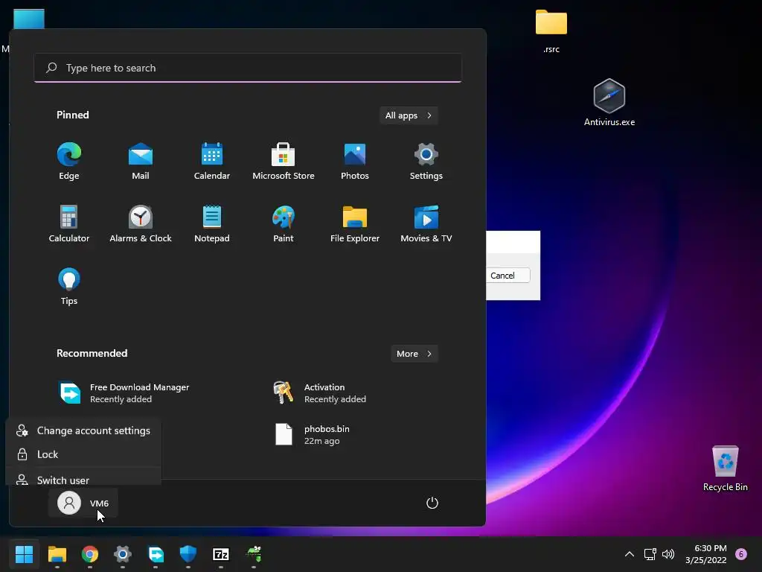Open pinned File Explorer in Start menu
This screenshot has height=572, width=762.
click(355, 223)
